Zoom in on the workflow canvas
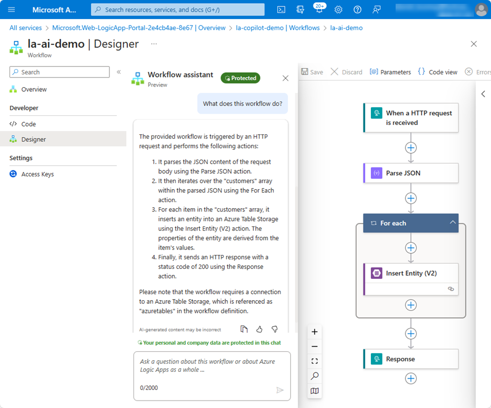 click(x=315, y=332)
